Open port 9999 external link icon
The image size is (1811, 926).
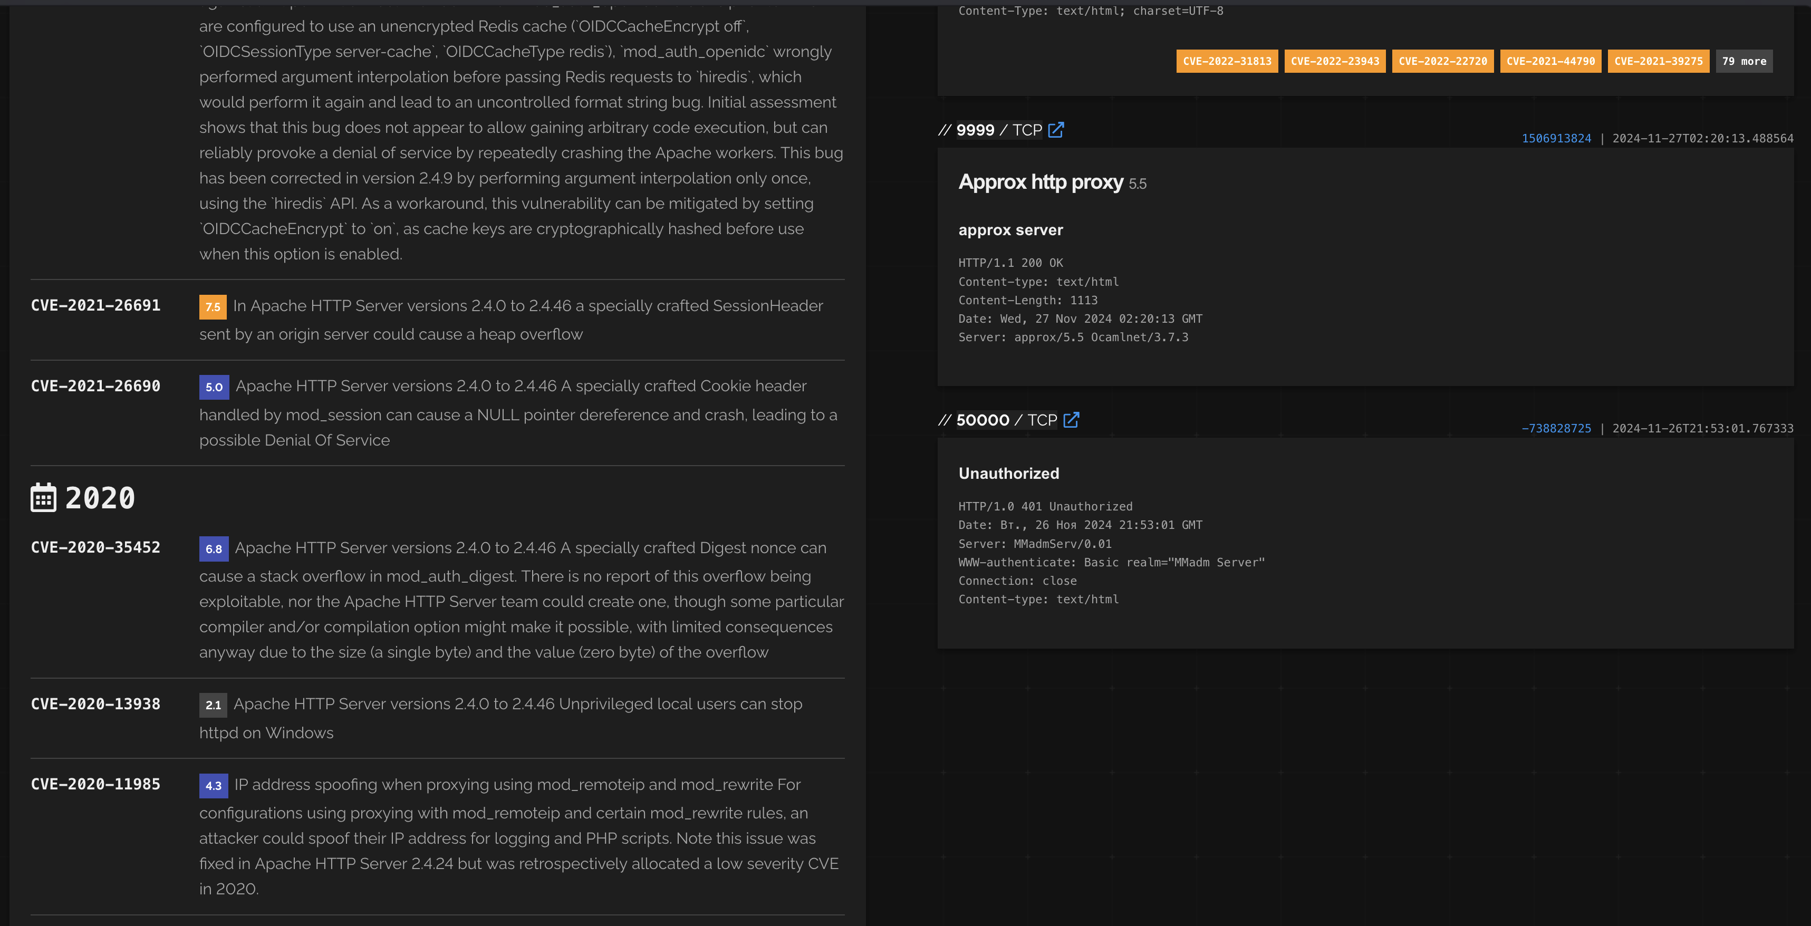[1055, 130]
